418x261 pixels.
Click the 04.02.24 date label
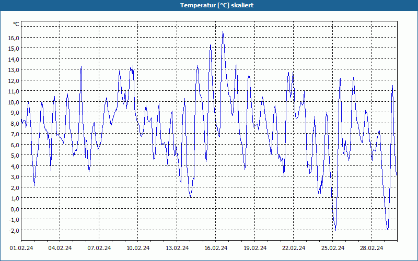(x=60, y=248)
